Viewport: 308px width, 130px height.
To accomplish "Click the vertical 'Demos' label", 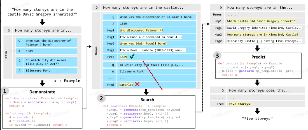I will click(x=96, y=50).
